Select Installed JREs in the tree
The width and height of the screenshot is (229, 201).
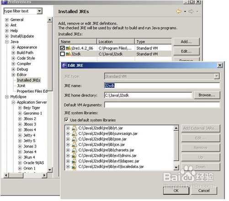click(x=28, y=80)
